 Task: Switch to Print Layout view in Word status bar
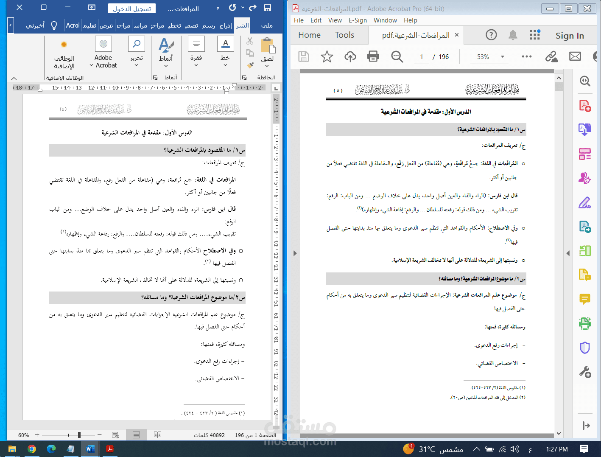(x=136, y=435)
